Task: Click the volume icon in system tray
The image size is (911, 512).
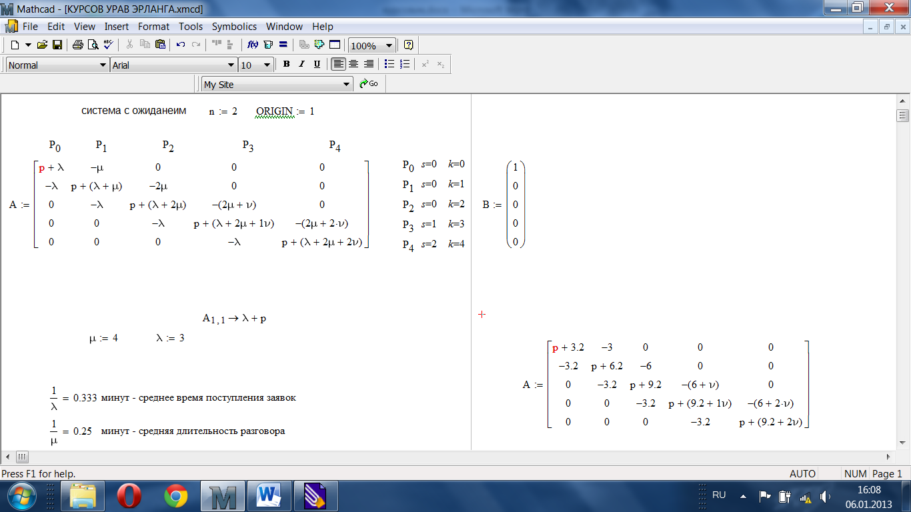Action: click(x=825, y=496)
